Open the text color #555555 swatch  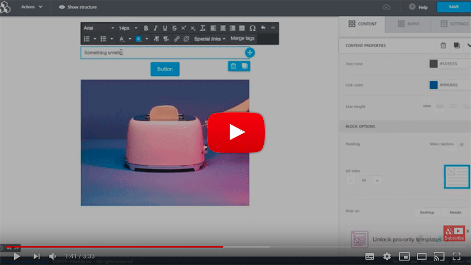pyautogui.click(x=433, y=64)
